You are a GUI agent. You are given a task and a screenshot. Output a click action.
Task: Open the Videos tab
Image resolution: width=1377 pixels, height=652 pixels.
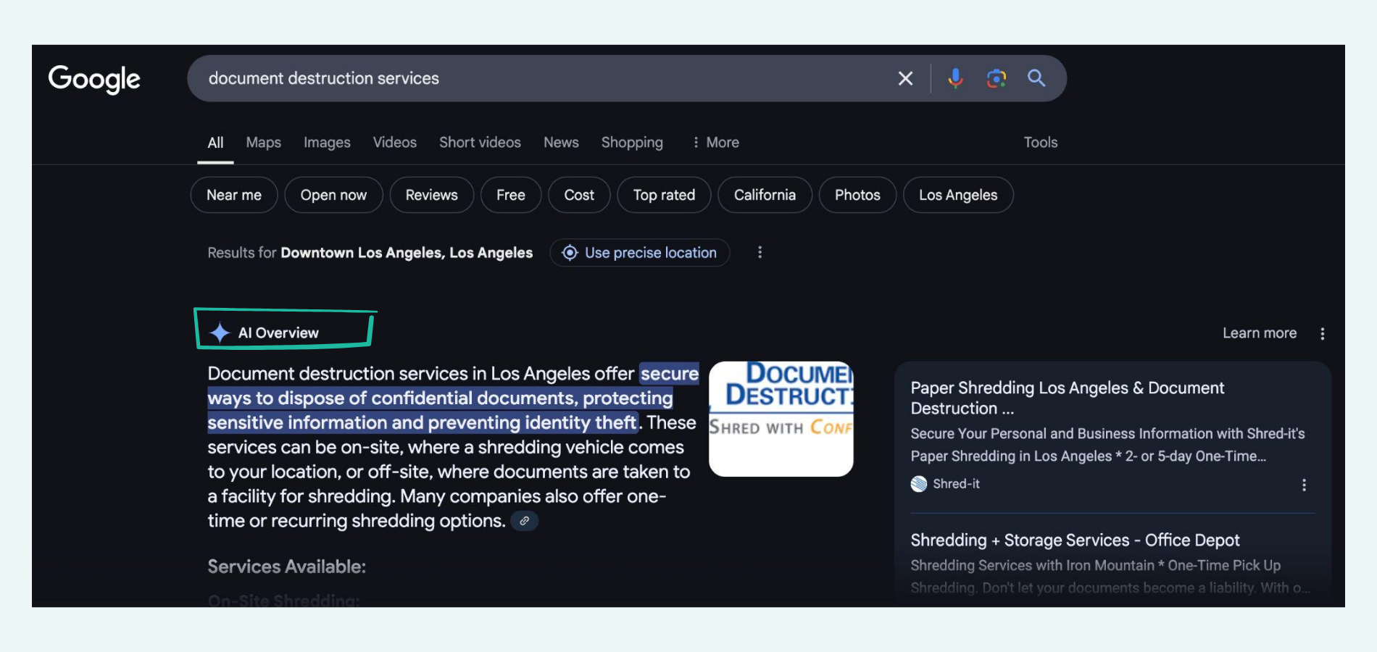click(395, 143)
